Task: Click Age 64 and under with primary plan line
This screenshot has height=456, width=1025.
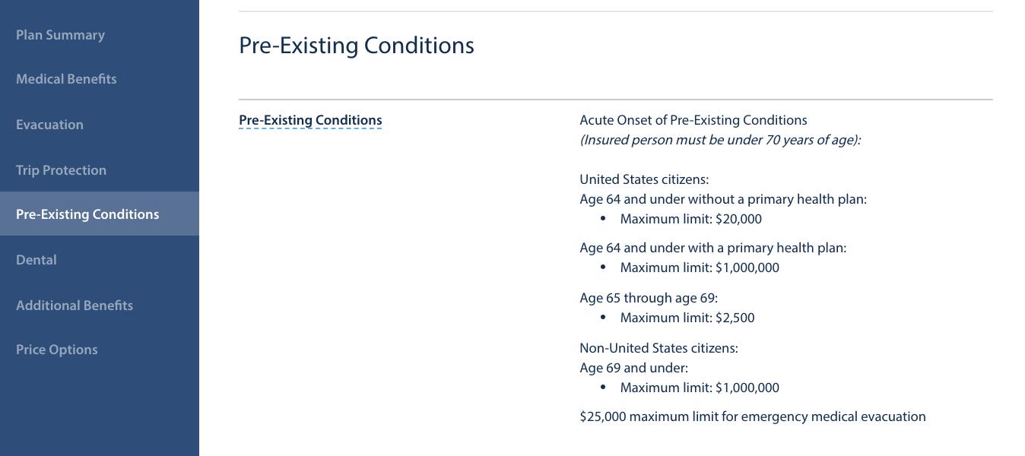Action: 713,248
